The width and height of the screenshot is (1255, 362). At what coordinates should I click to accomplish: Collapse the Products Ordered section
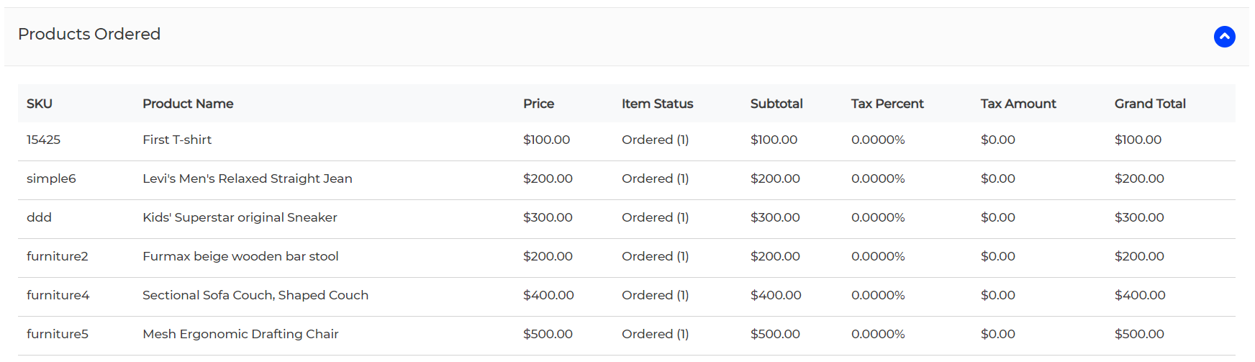pyautogui.click(x=1224, y=37)
